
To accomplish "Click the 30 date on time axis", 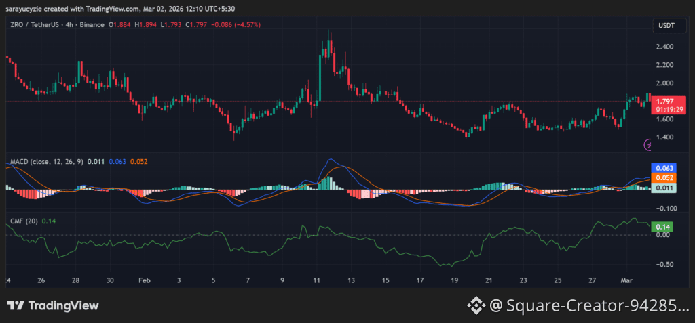I will pos(111,280).
